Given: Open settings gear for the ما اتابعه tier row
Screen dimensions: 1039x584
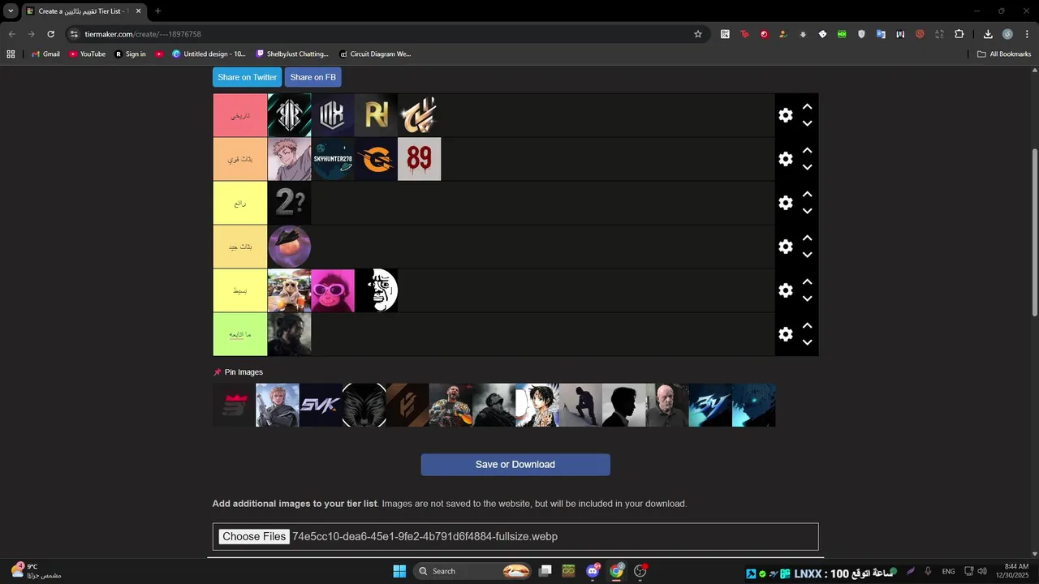Looking at the screenshot, I should [x=785, y=334].
